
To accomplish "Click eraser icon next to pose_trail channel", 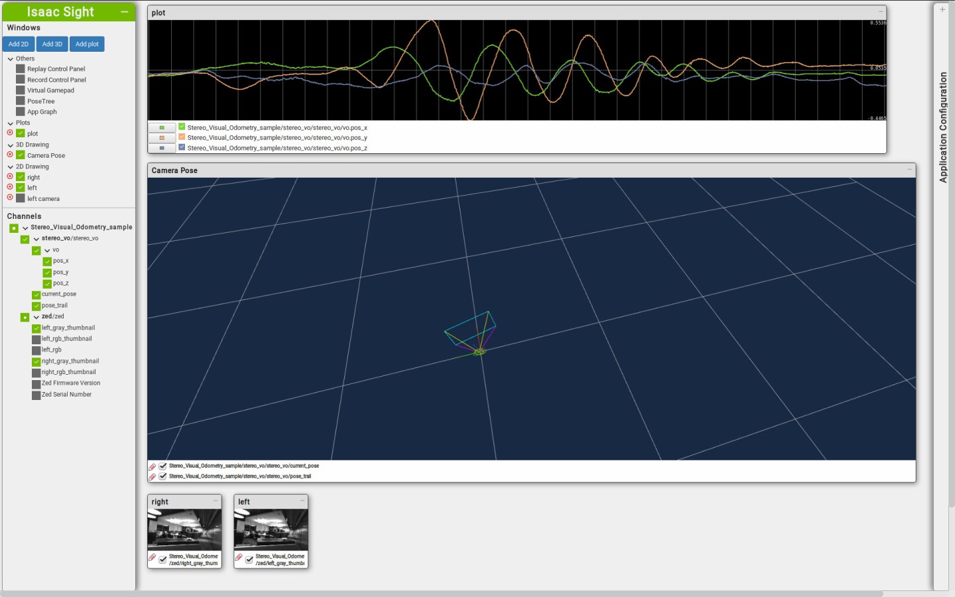I will 153,476.
